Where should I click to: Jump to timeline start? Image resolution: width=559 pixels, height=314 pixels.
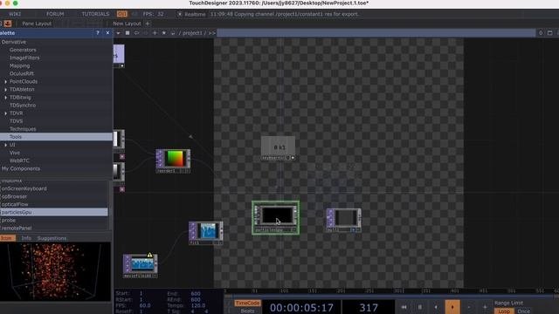pyautogui.click(x=404, y=307)
